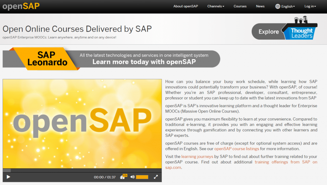Mute the video using the speaker icon
This screenshot has height=185, width=327.
pos(132,177)
